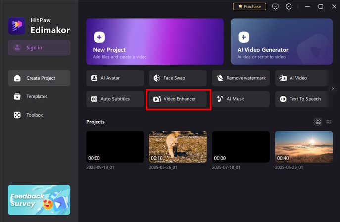The height and width of the screenshot is (222, 340).
Task: Switch projects to list view
Action: [x=329, y=122]
